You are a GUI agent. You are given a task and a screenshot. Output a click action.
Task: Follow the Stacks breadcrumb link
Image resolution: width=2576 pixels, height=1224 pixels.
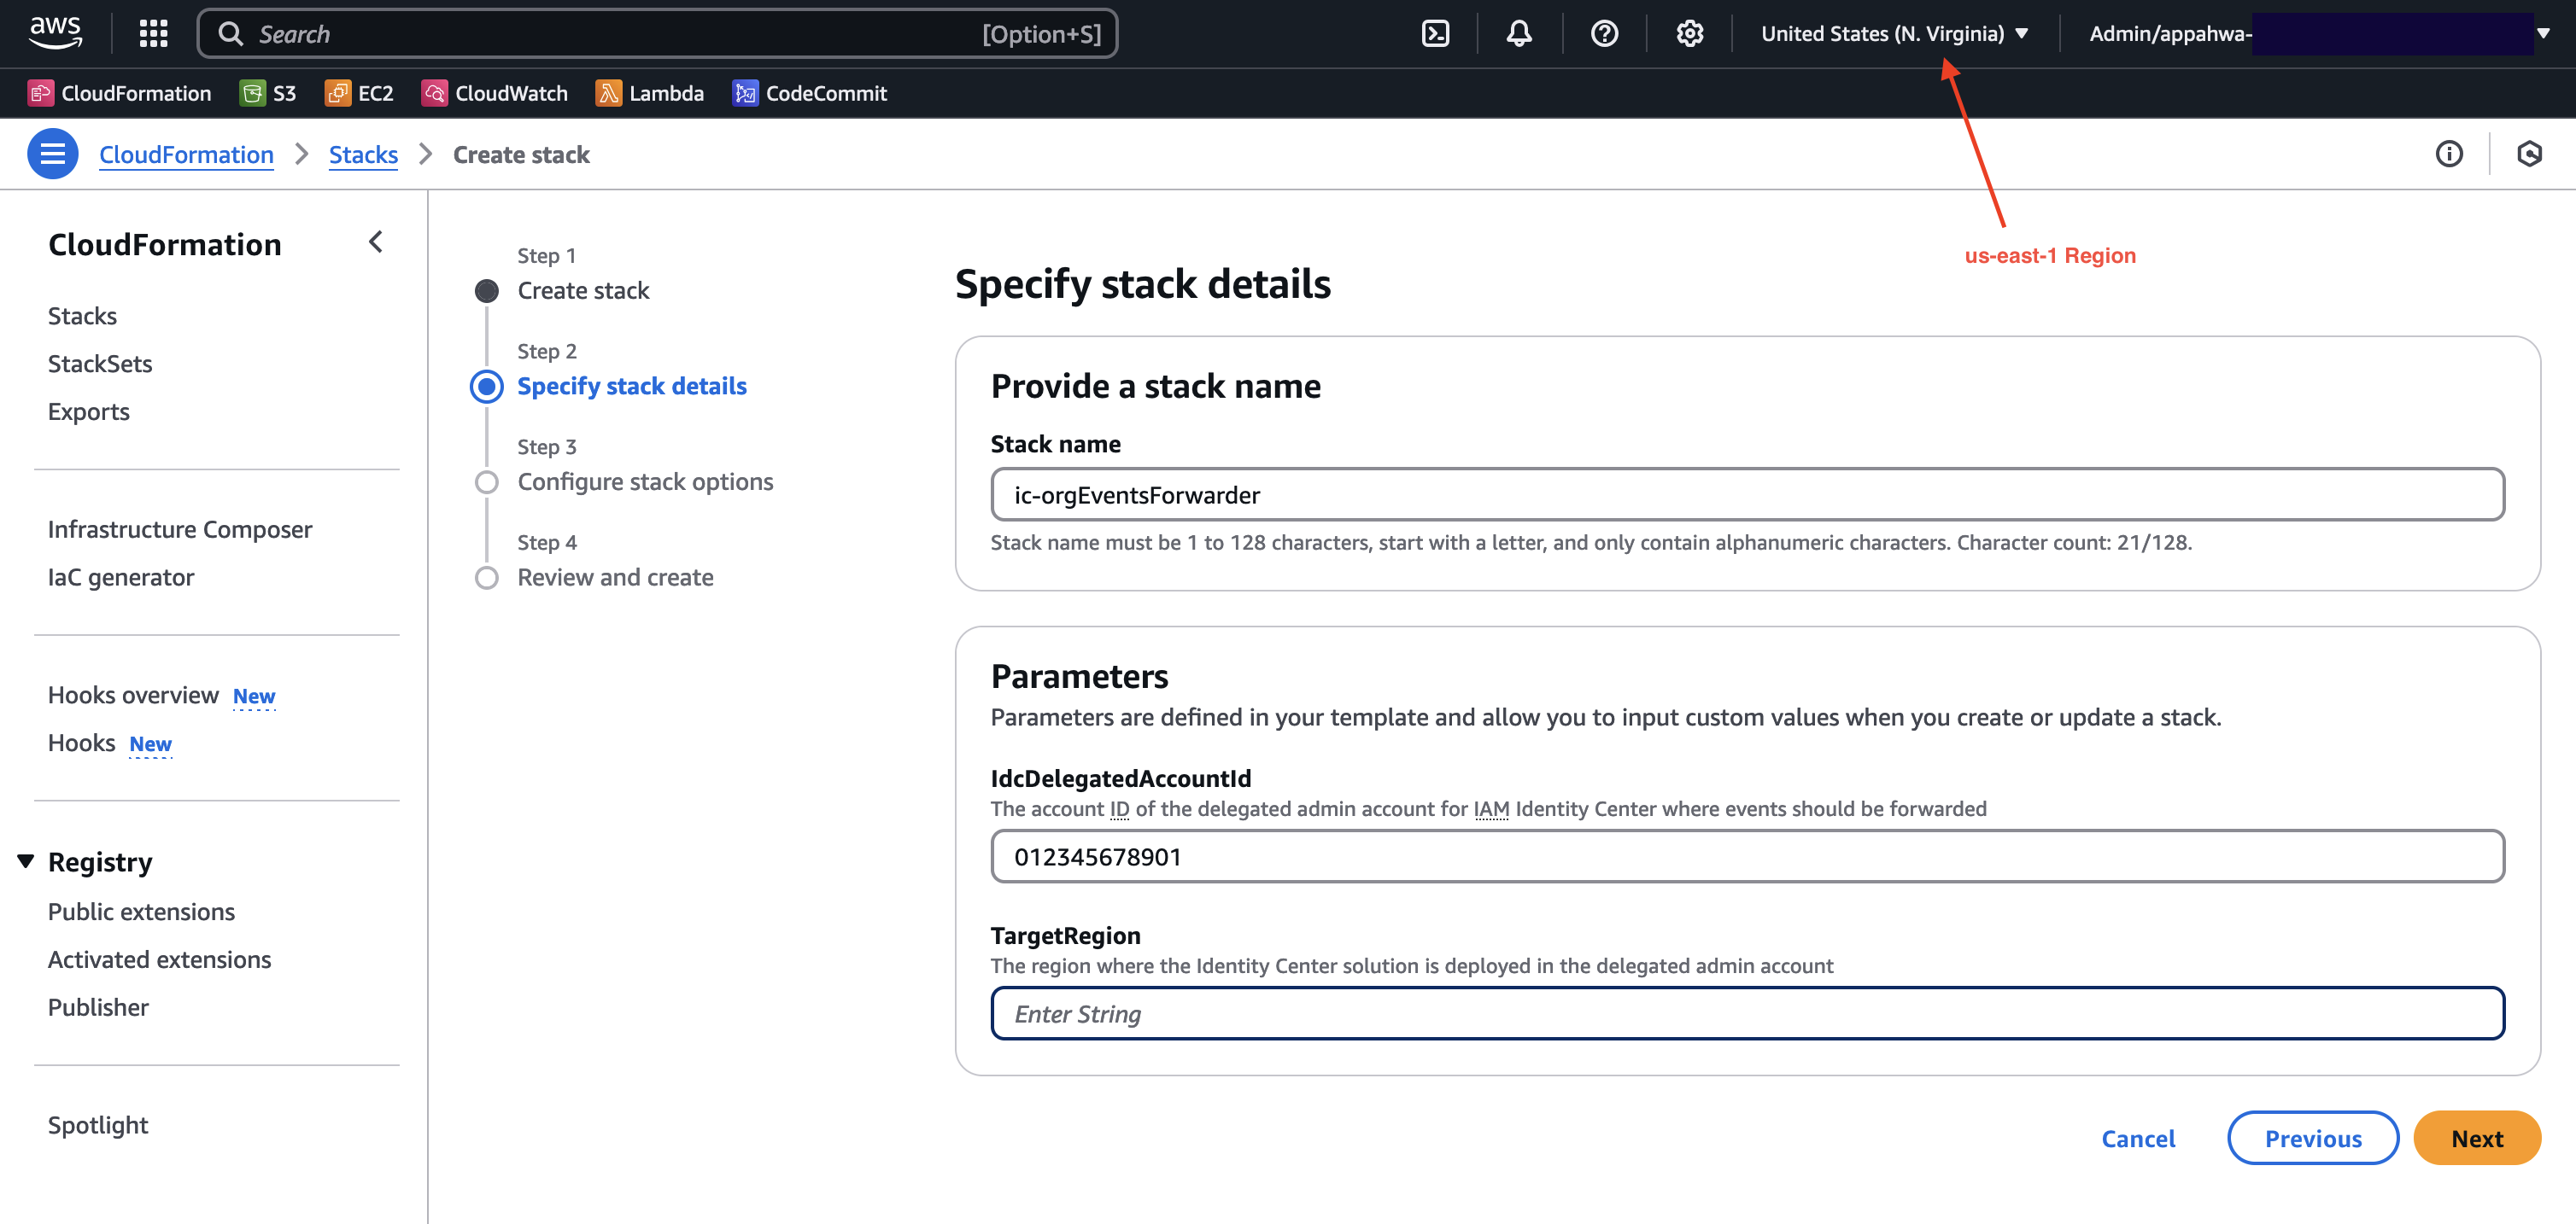pyautogui.click(x=363, y=154)
